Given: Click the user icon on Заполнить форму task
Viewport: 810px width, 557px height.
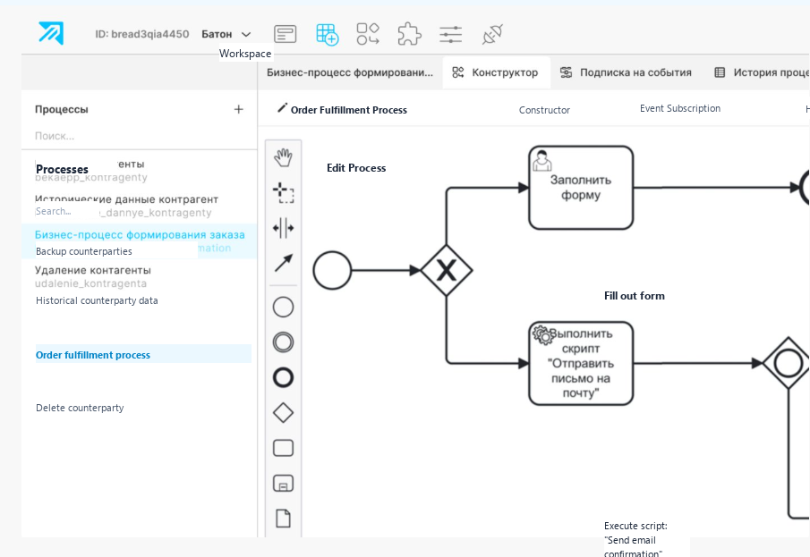Looking at the screenshot, I should (x=541, y=161).
